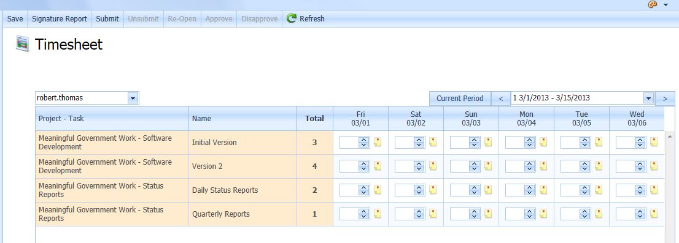Adjust hours stepper for Daily Status Reports Sun 03/03

click(x=474, y=190)
